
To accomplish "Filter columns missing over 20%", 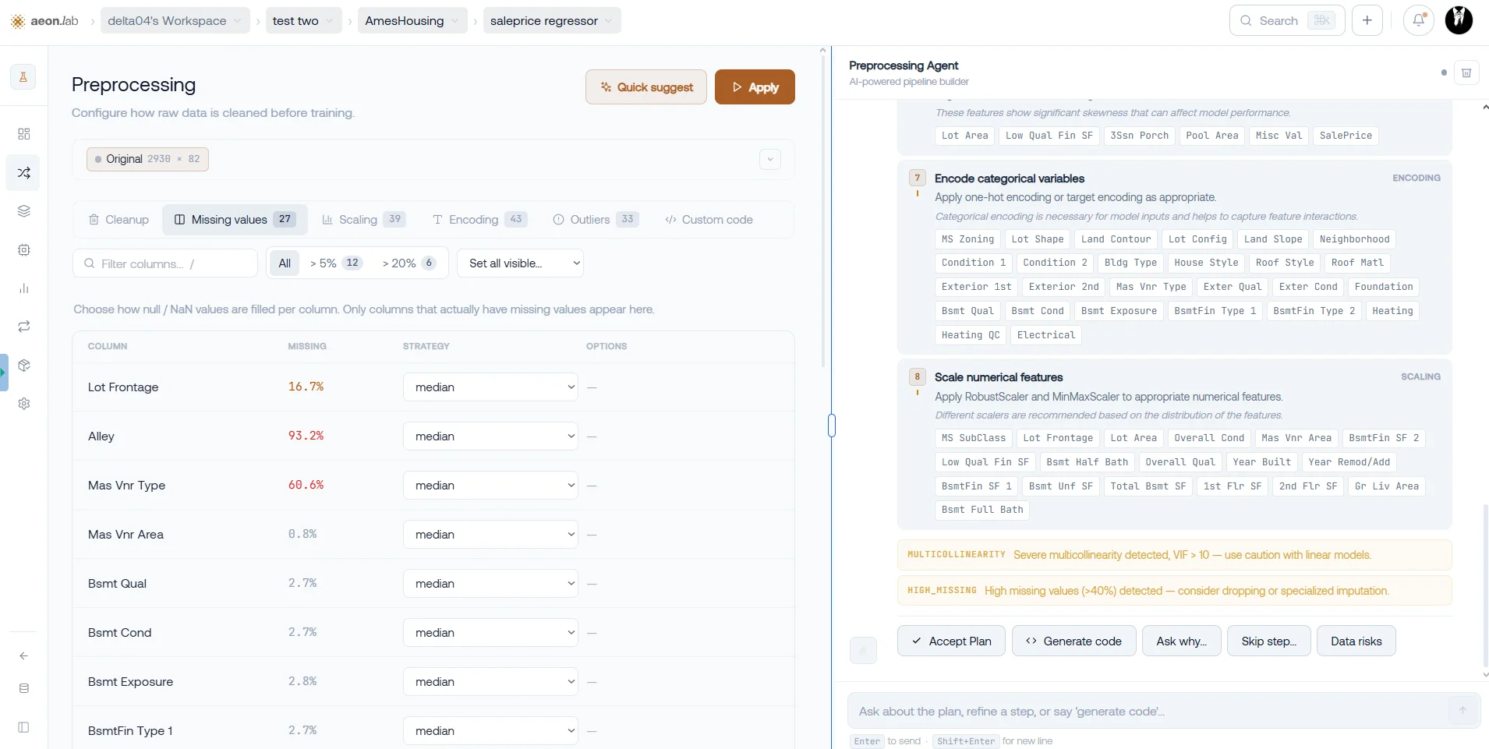I will click(x=409, y=263).
